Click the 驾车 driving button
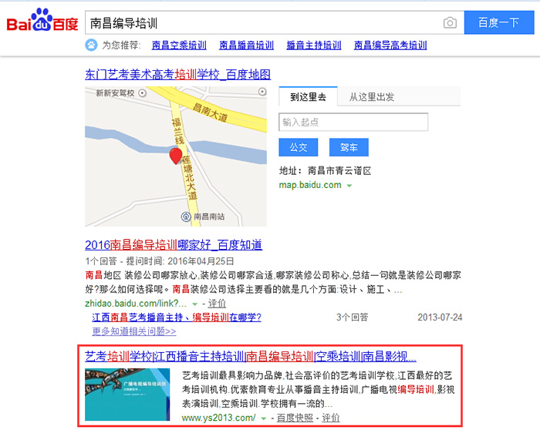The image size is (540, 430). [349, 147]
